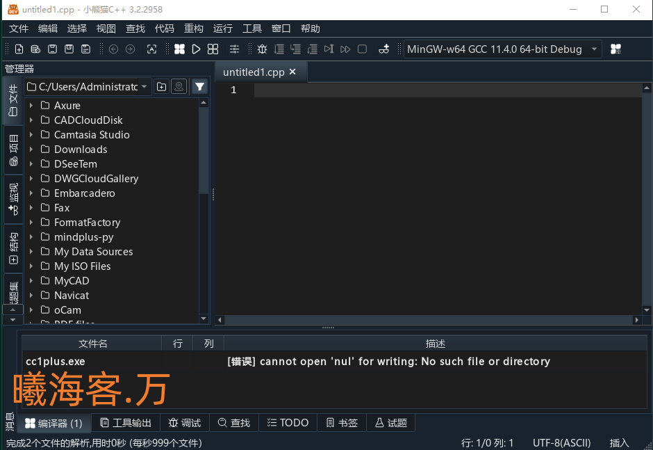This screenshot has width=653, height=450.
Task: Open an existing file from the toolbar
Action: point(35,49)
